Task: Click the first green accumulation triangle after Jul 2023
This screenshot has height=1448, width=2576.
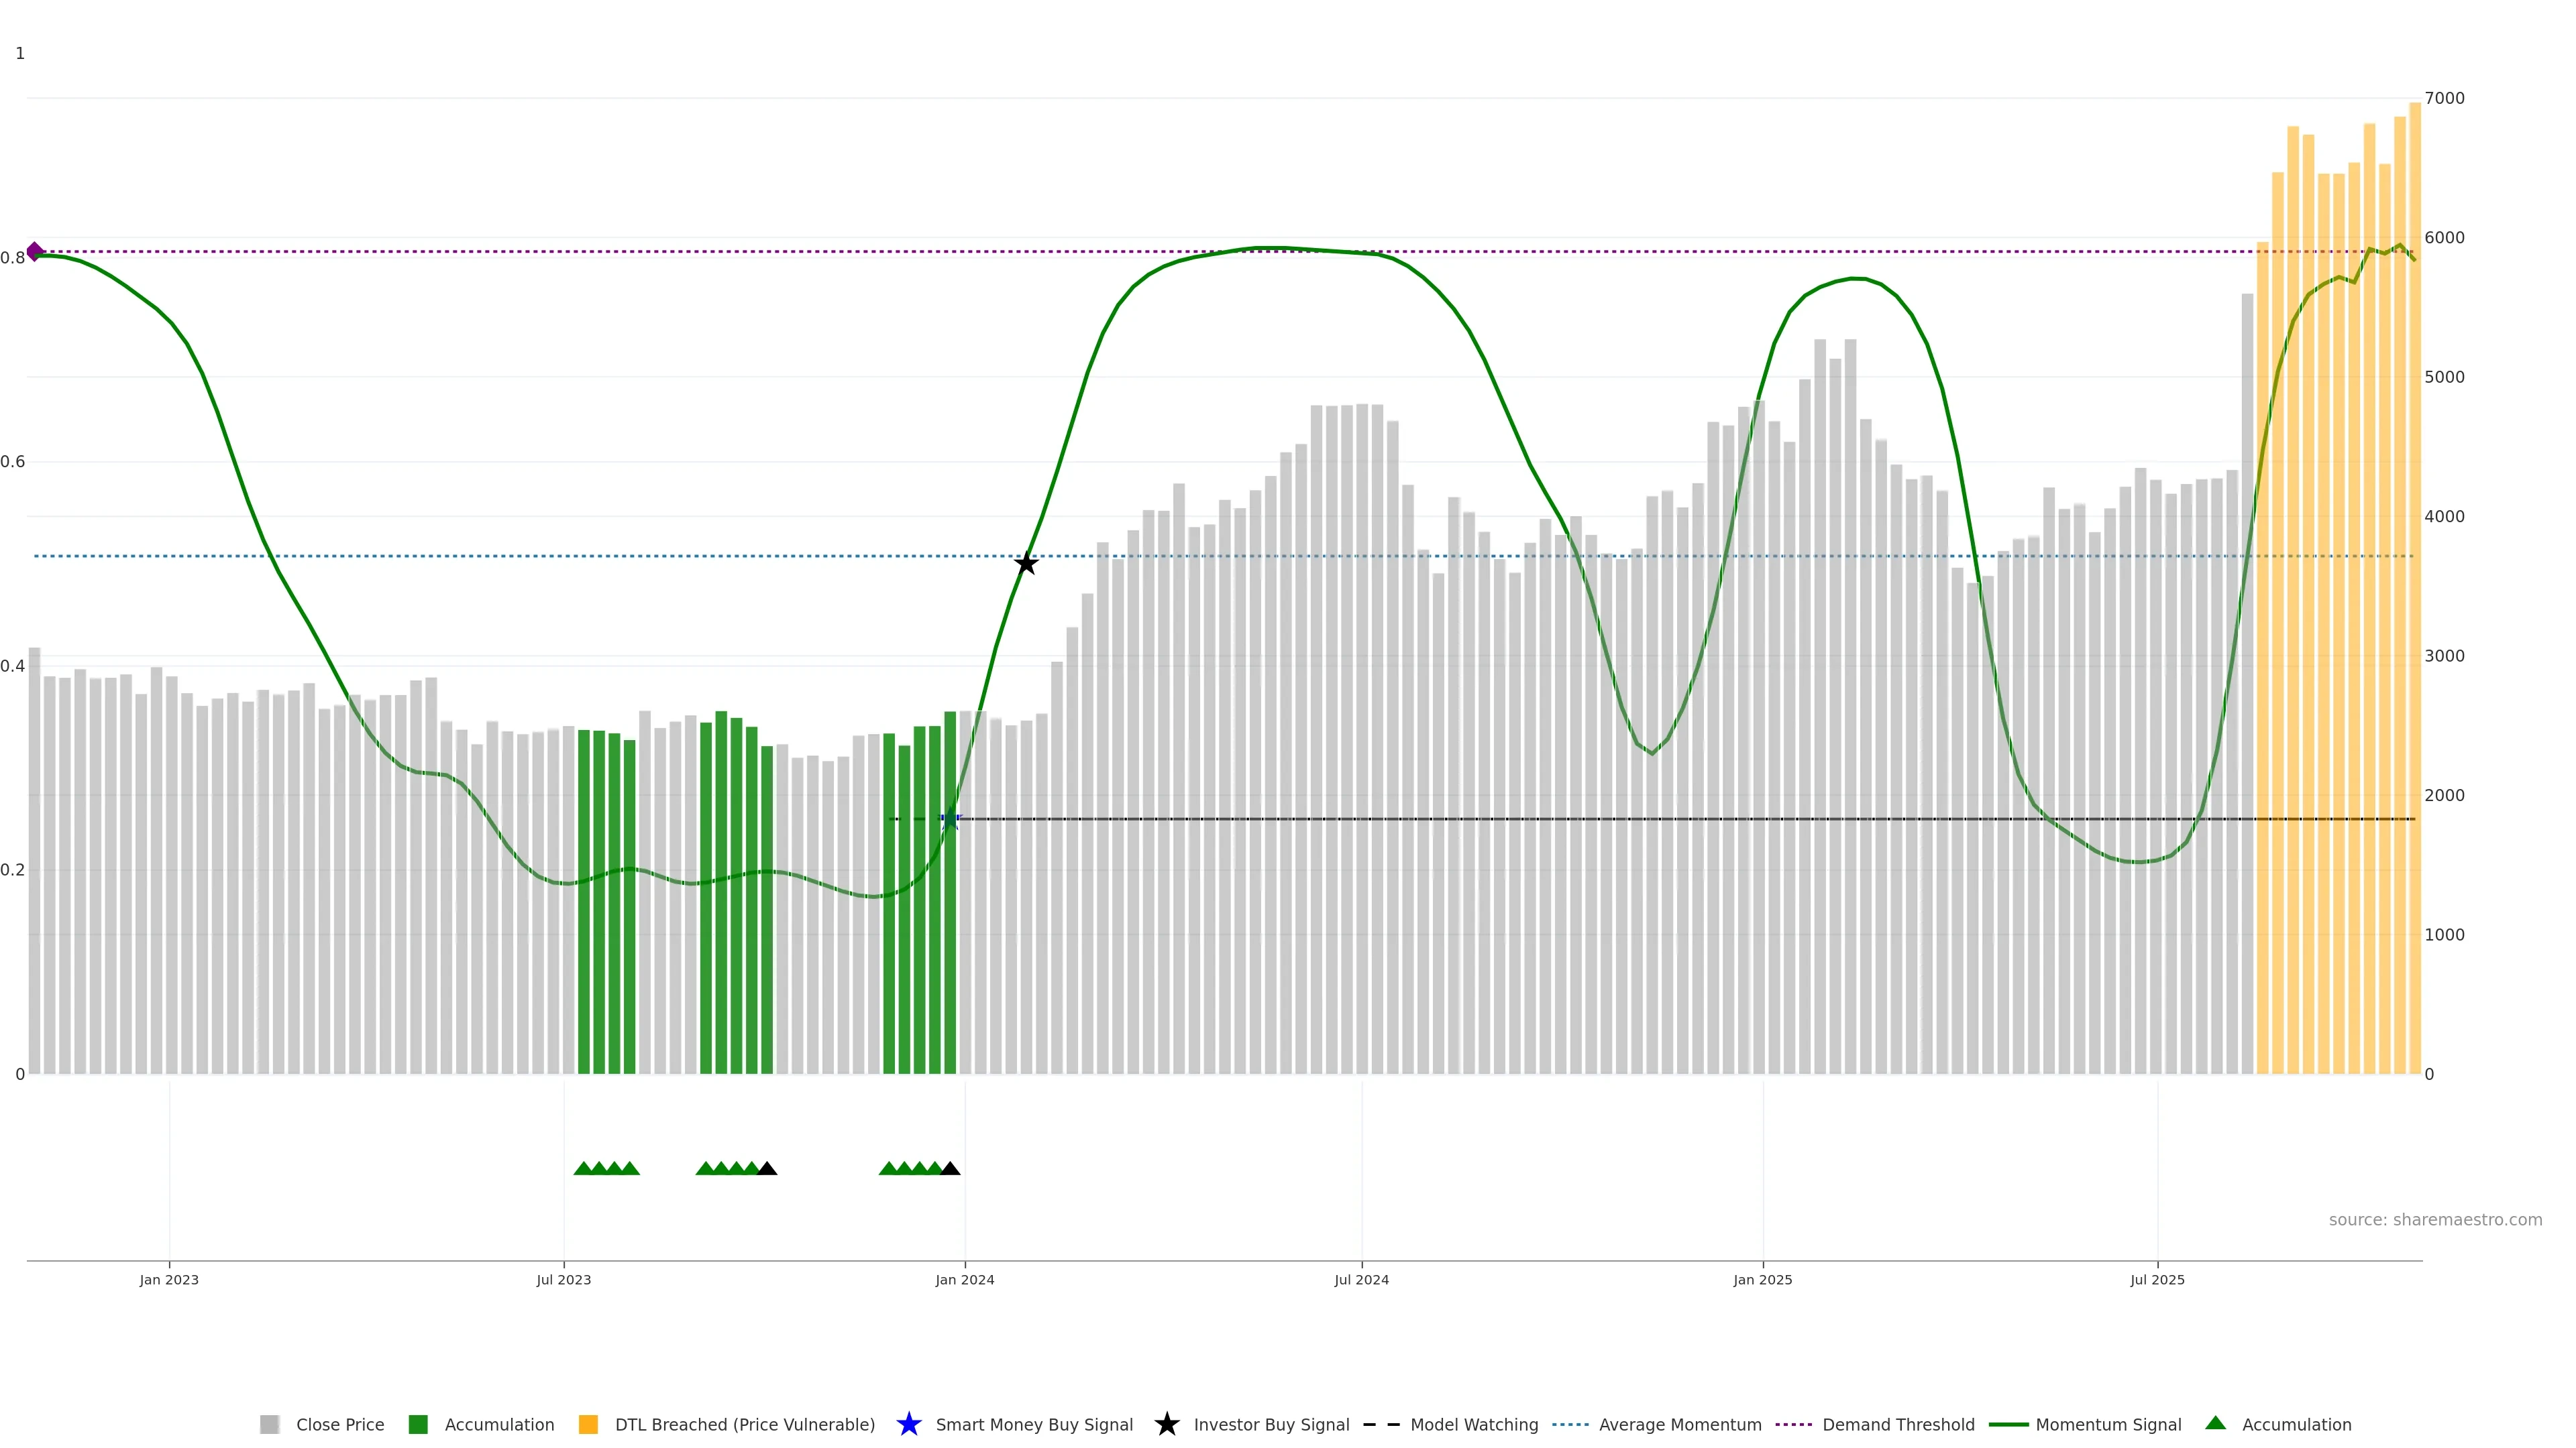Action: click(x=584, y=1168)
